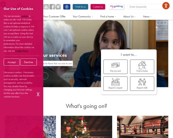Close the cookie panel with X

38,94
